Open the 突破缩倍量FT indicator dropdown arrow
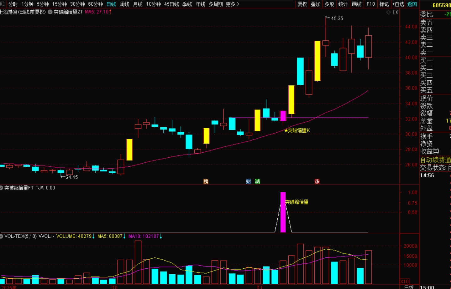This screenshot has height=289, width=451. (2, 188)
